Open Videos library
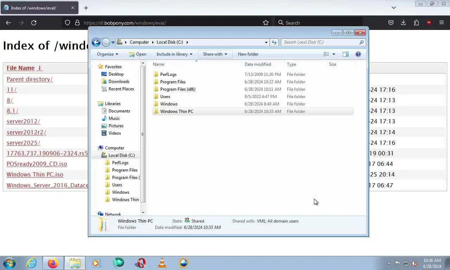 (115, 133)
